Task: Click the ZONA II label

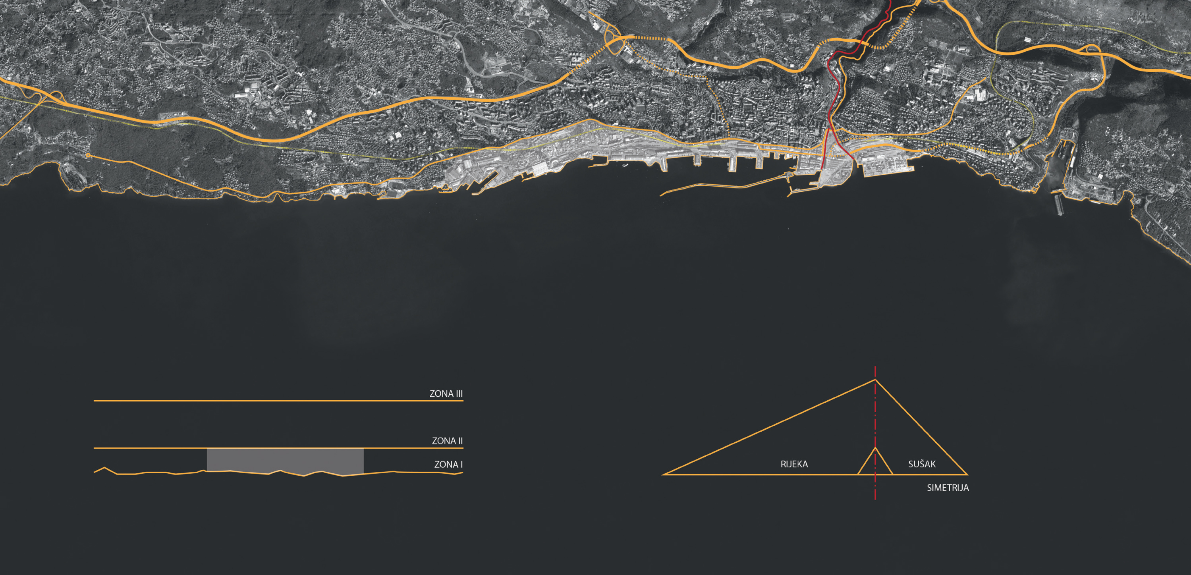Action: [447, 441]
